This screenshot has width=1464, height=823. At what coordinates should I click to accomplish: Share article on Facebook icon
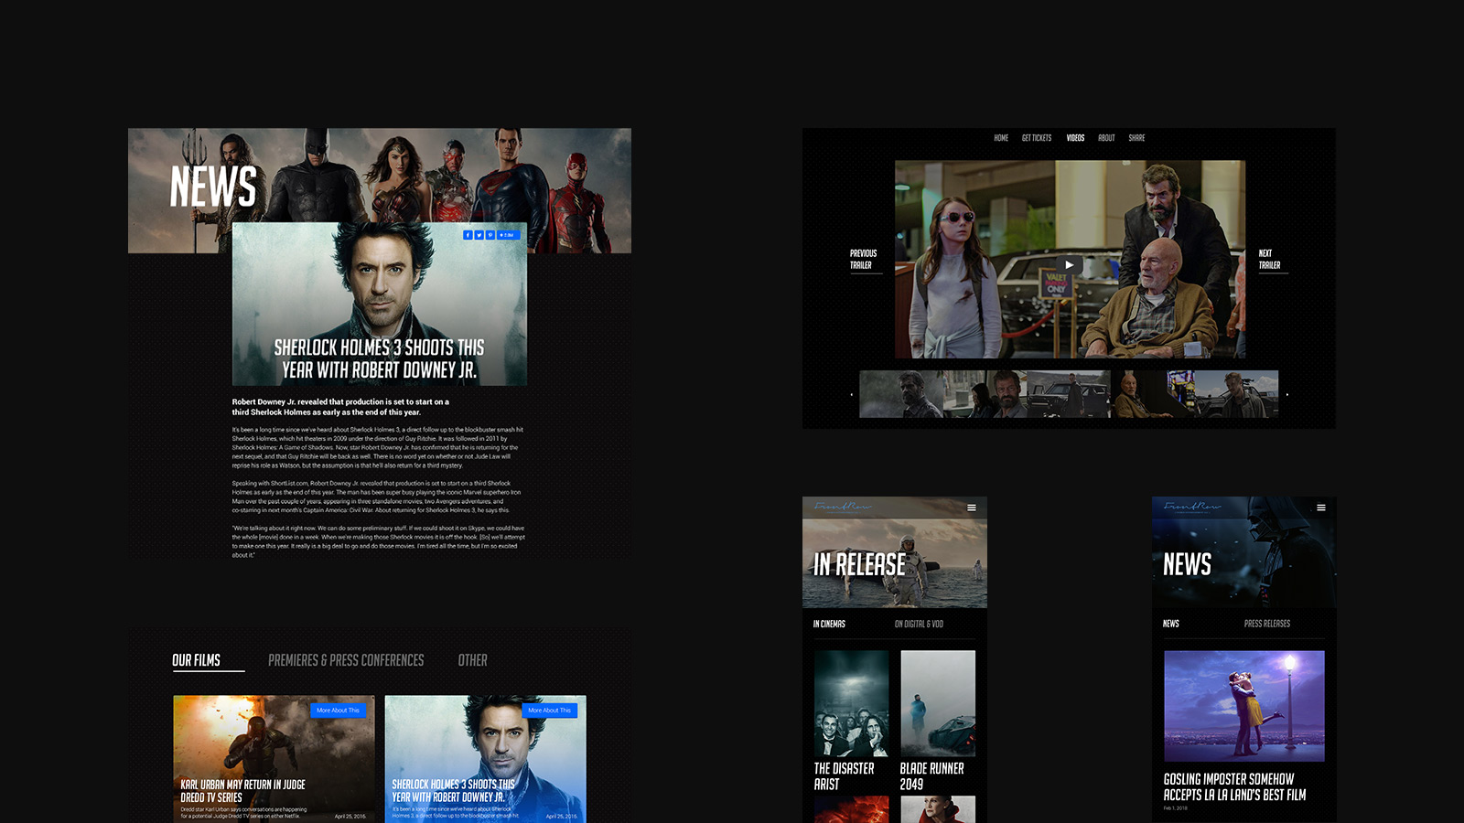point(468,235)
